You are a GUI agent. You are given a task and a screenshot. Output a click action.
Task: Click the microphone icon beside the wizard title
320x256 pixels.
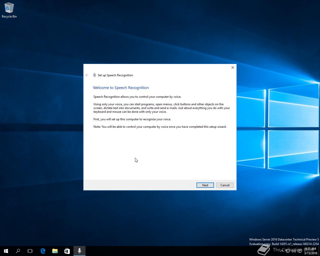(94, 75)
